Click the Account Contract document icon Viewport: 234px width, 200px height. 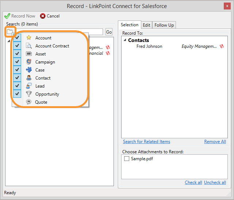pos(28,46)
